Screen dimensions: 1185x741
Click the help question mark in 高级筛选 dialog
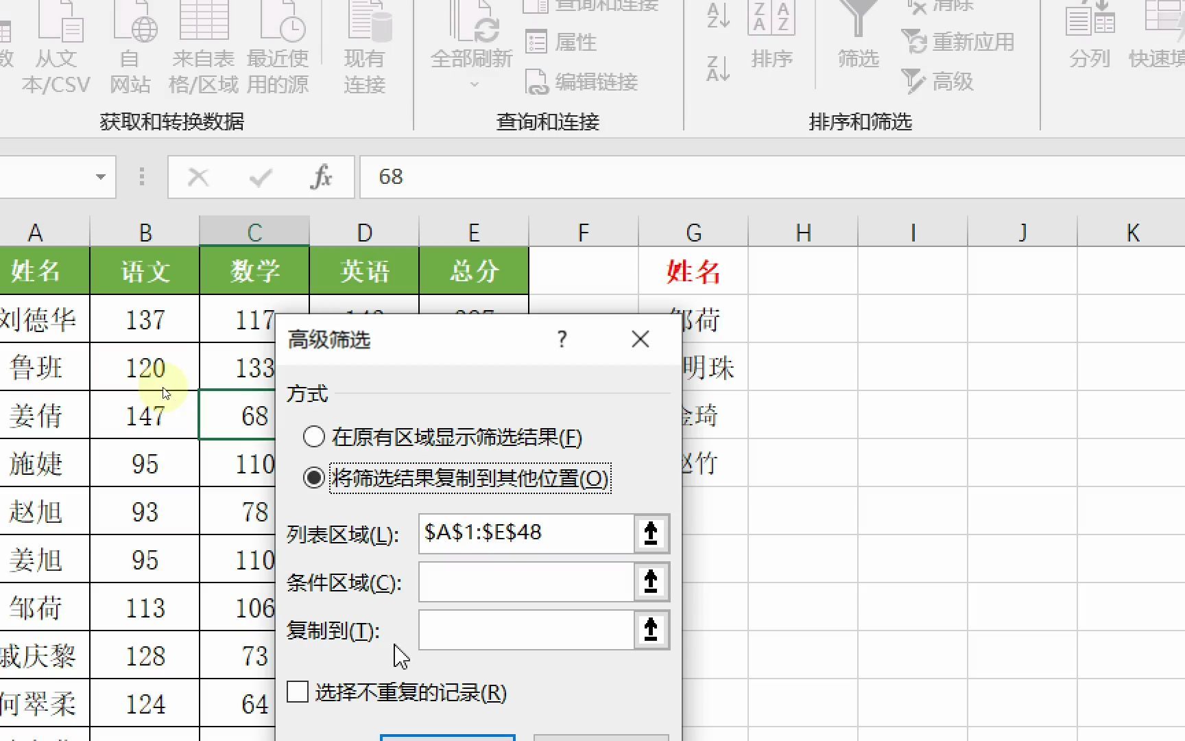(562, 339)
